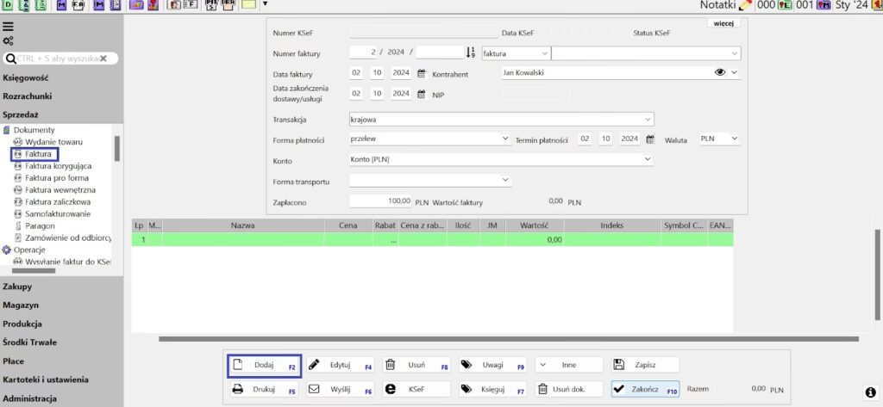The height and width of the screenshot is (407, 883).
Task: Expand the Waluta dropdown showing PLN
Action: [x=733, y=139]
